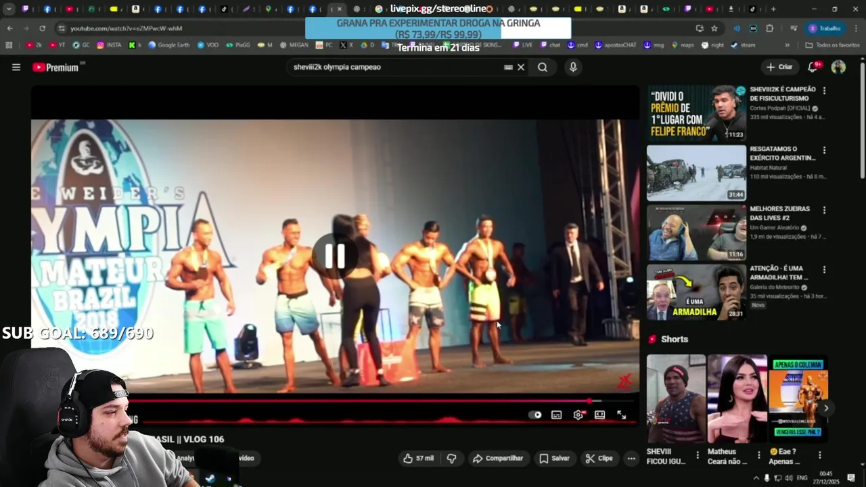This screenshot has width=866, height=487.
Task: Open the Criar create button
Action: click(779, 67)
